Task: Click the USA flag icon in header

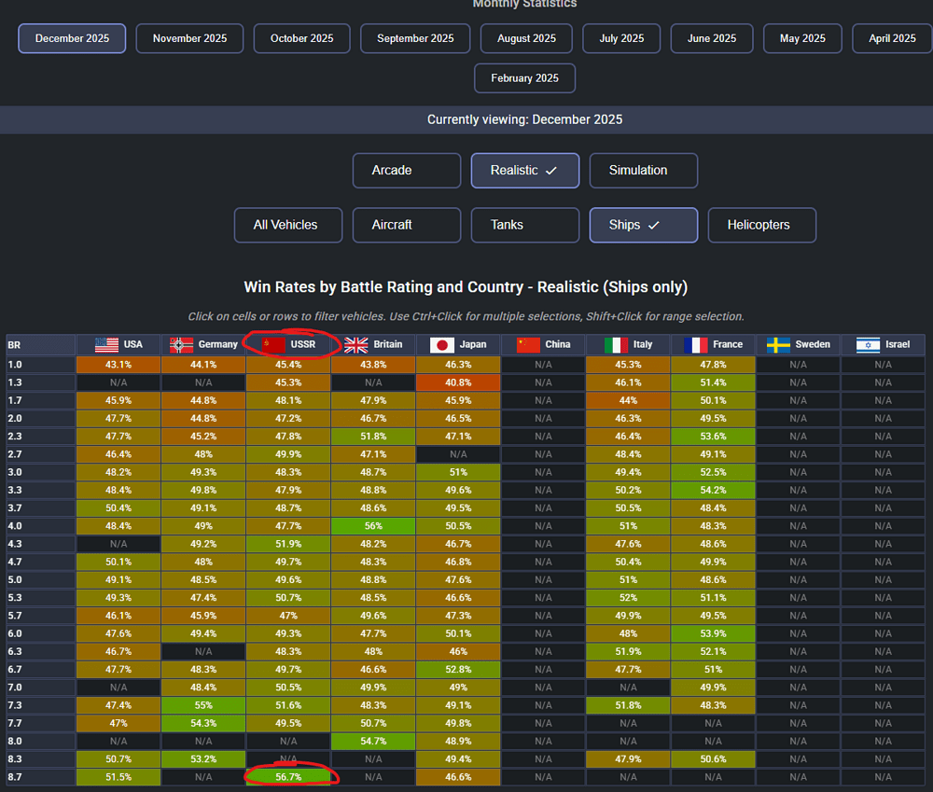Action: tap(106, 344)
